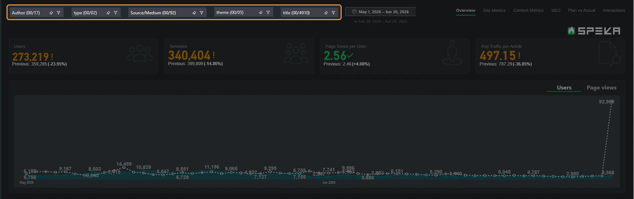The width and height of the screenshot is (634, 199).
Task: Clear the Source/Medium filter with the eraser
Action: click(194, 13)
